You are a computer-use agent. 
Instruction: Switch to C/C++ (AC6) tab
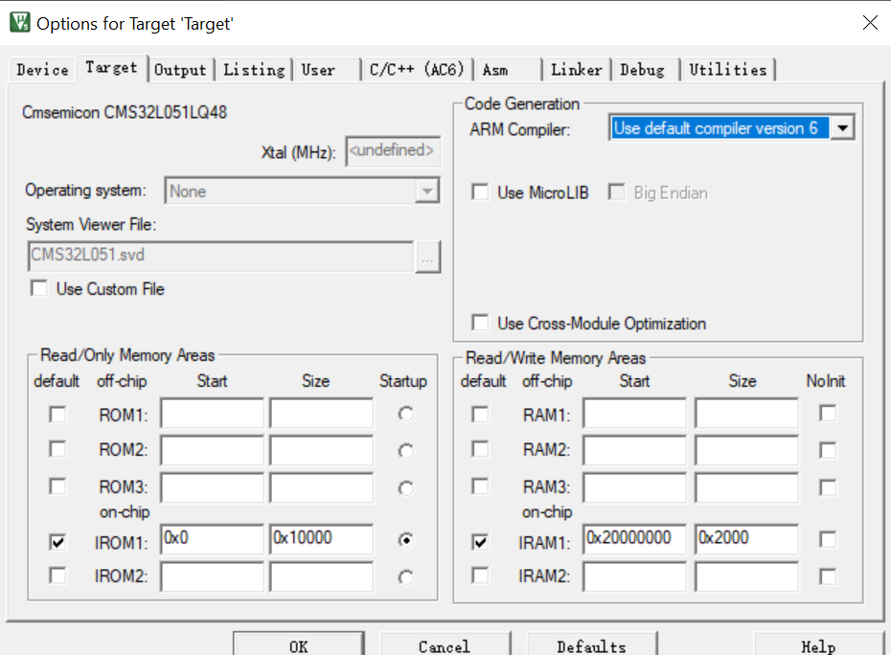417,70
